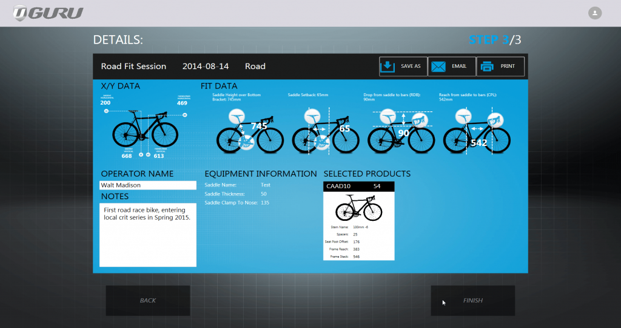The width and height of the screenshot is (621, 328).
Task: Click the session date 2014-08-14
Action: [206, 67]
